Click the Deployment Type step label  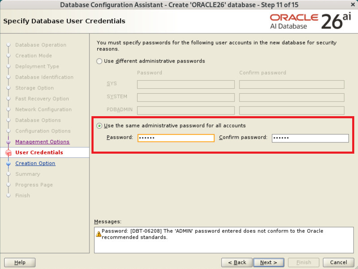click(37, 66)
